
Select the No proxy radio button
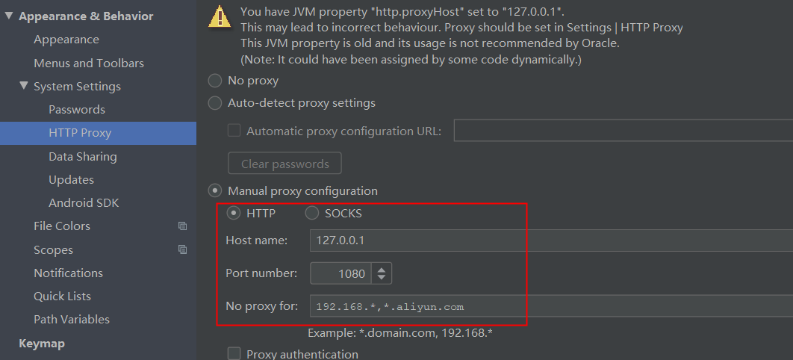[x=215, y=81]
